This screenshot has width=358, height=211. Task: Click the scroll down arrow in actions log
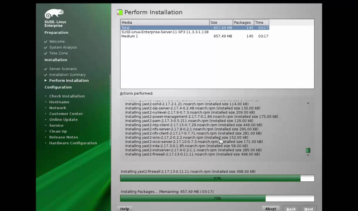[x=308, y=155]
